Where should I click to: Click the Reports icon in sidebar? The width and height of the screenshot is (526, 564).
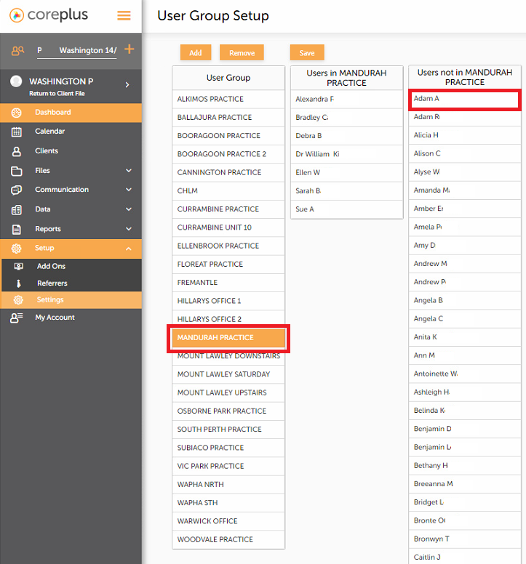coord(17,229)
